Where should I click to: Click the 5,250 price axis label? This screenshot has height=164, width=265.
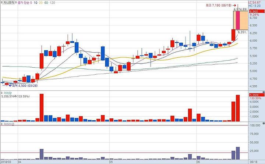254,64
